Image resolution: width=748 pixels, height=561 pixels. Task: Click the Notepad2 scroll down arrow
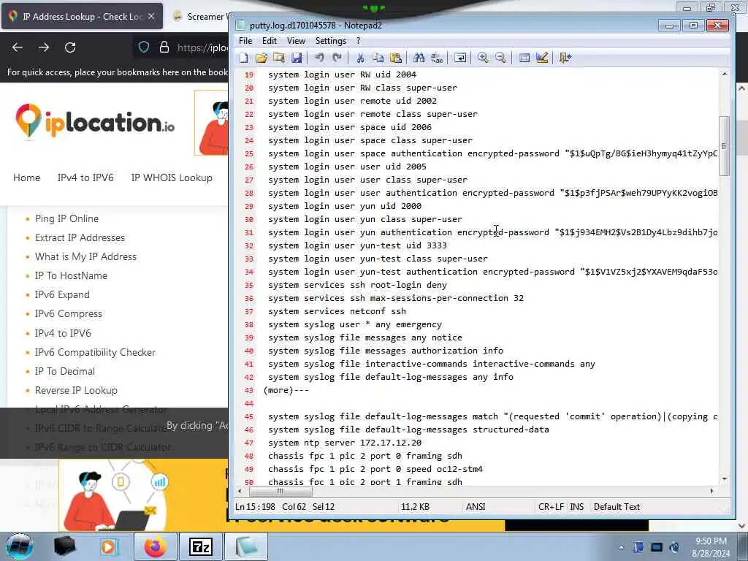point(725,478)
